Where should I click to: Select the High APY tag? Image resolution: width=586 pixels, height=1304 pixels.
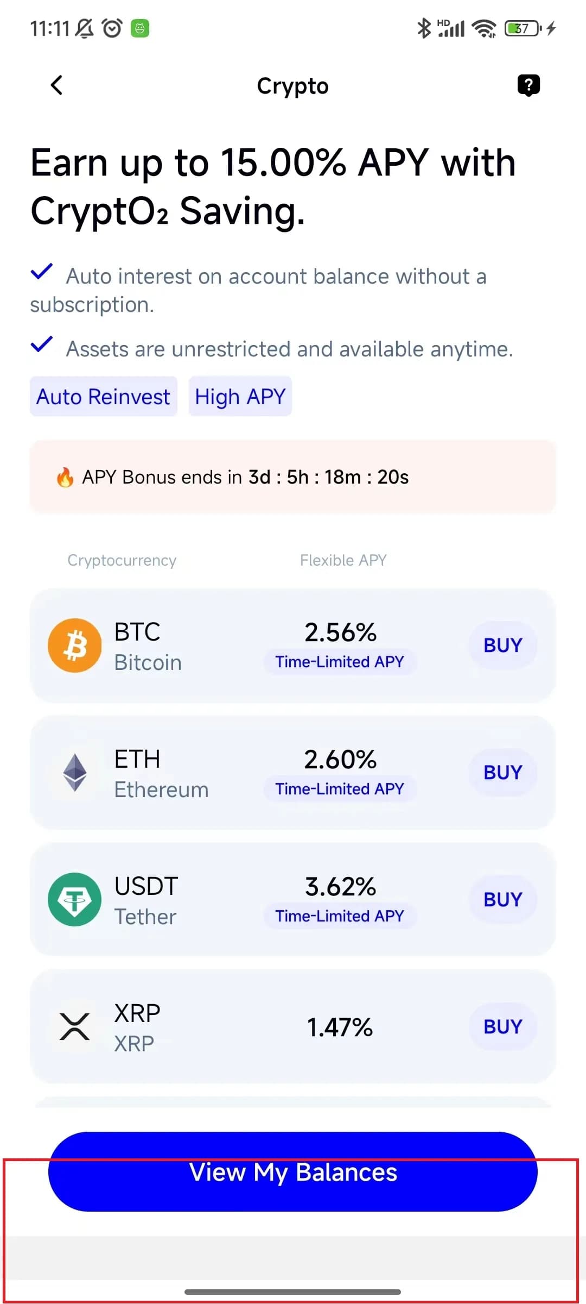click(x=240, y=397)
